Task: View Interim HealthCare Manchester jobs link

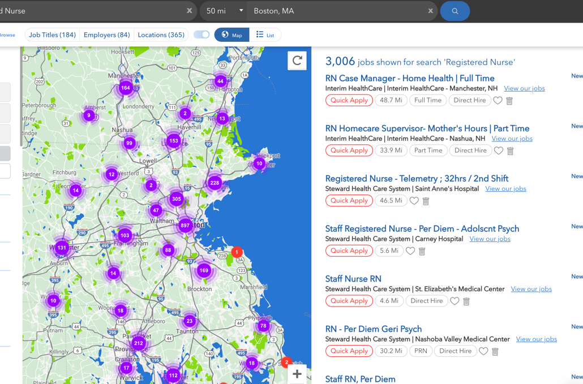Action: tap(524, 88)
